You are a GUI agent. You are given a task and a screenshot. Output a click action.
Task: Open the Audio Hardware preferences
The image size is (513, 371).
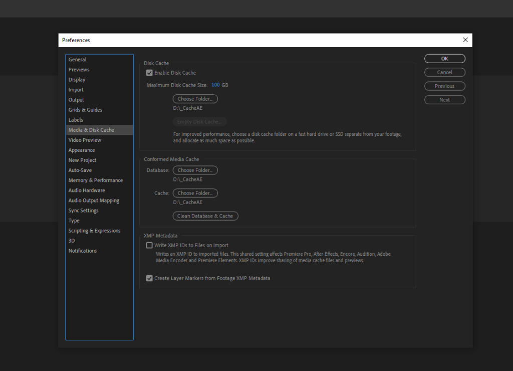point(87,191)
